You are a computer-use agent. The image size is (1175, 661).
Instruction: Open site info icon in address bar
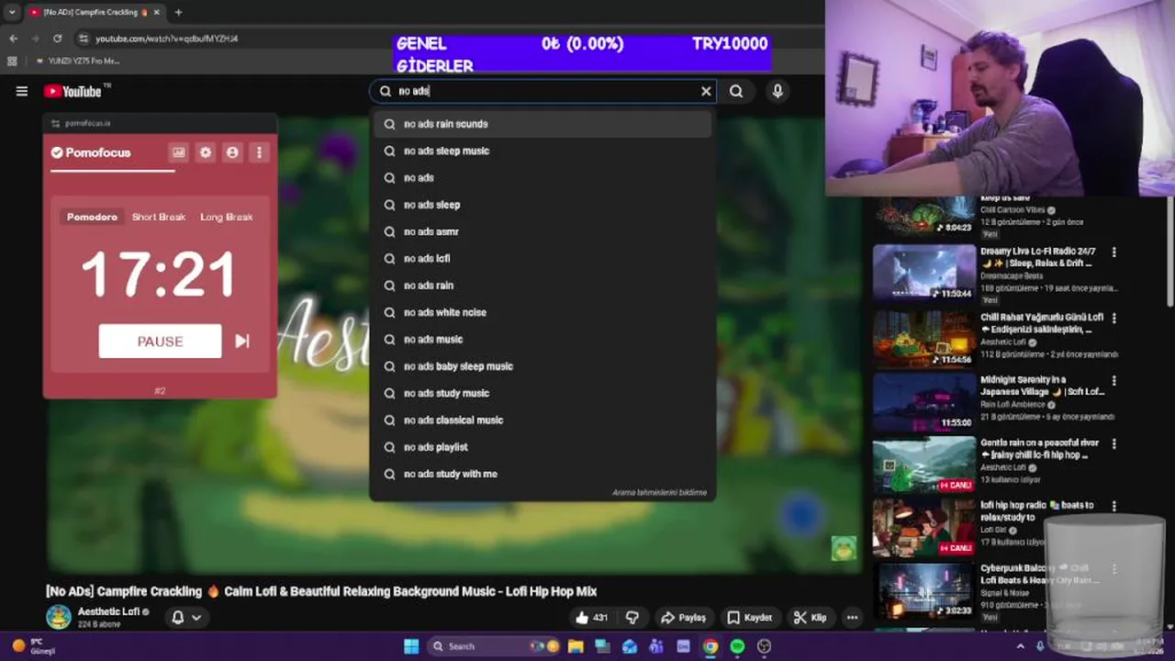(x=84, y=39)
